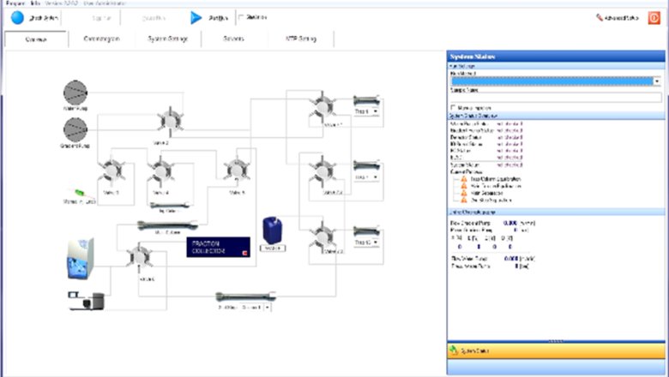Toggle the checkbox next to Start Run
The height and width of the screenshot is (377, 669).
(x=240, y=16)
